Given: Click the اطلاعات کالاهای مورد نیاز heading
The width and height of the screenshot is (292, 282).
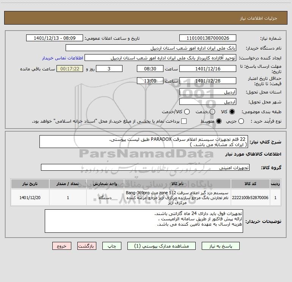Looking at the screenshot, I should tap(253, 154).
